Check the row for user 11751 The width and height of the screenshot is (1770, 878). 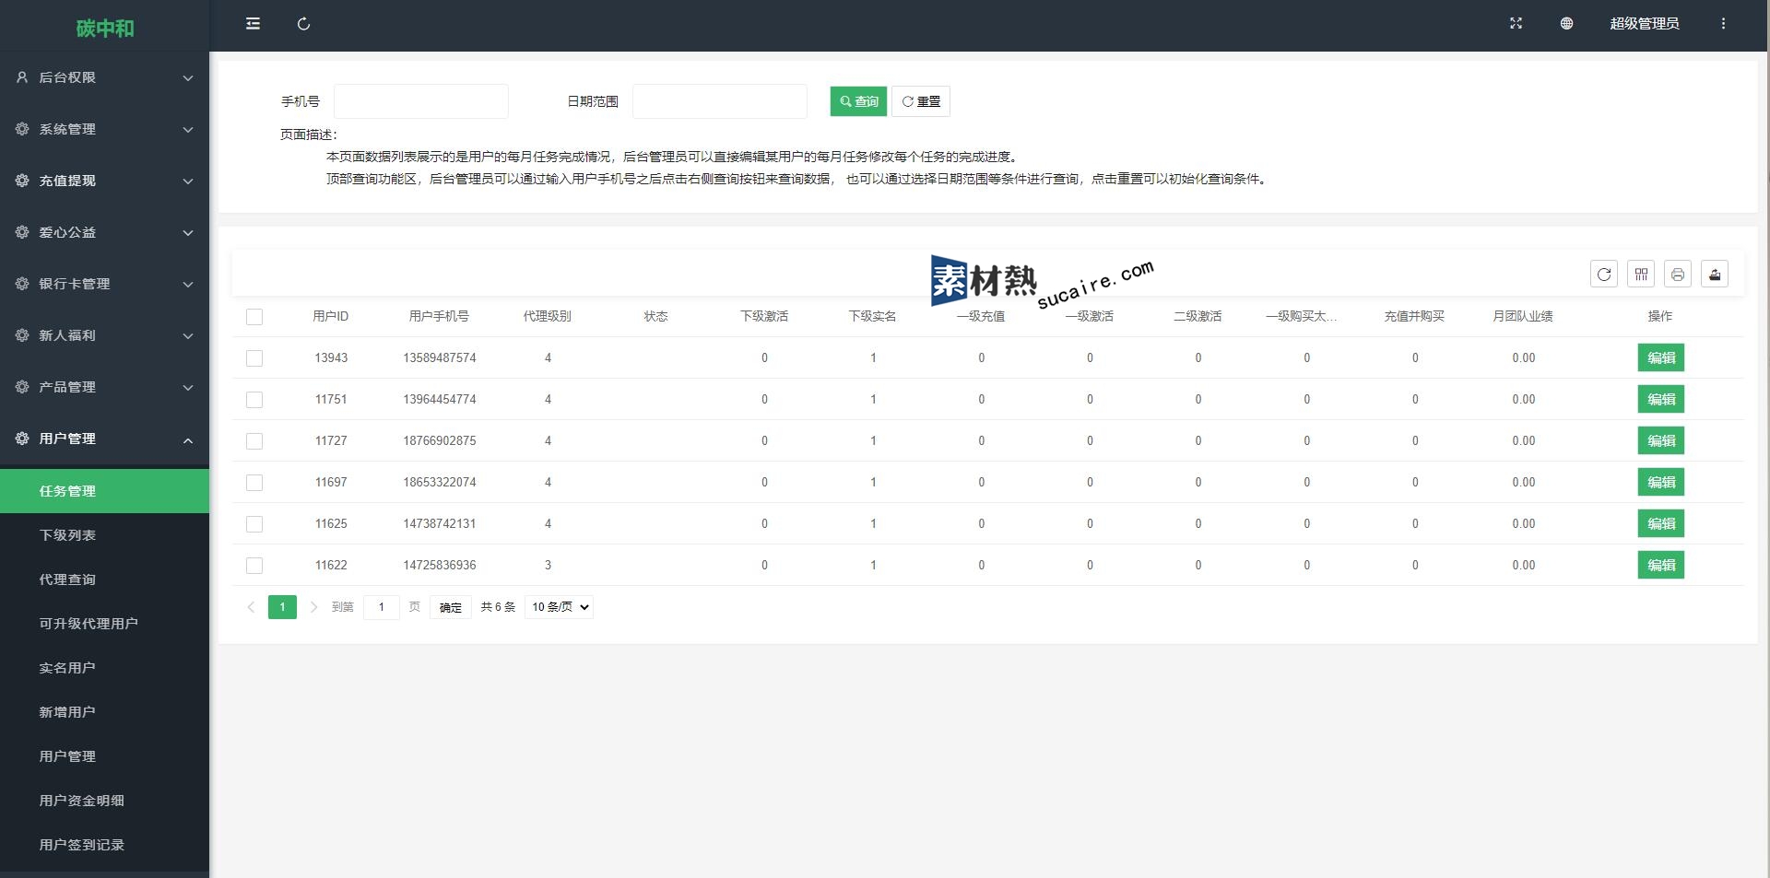coord(254,400)
